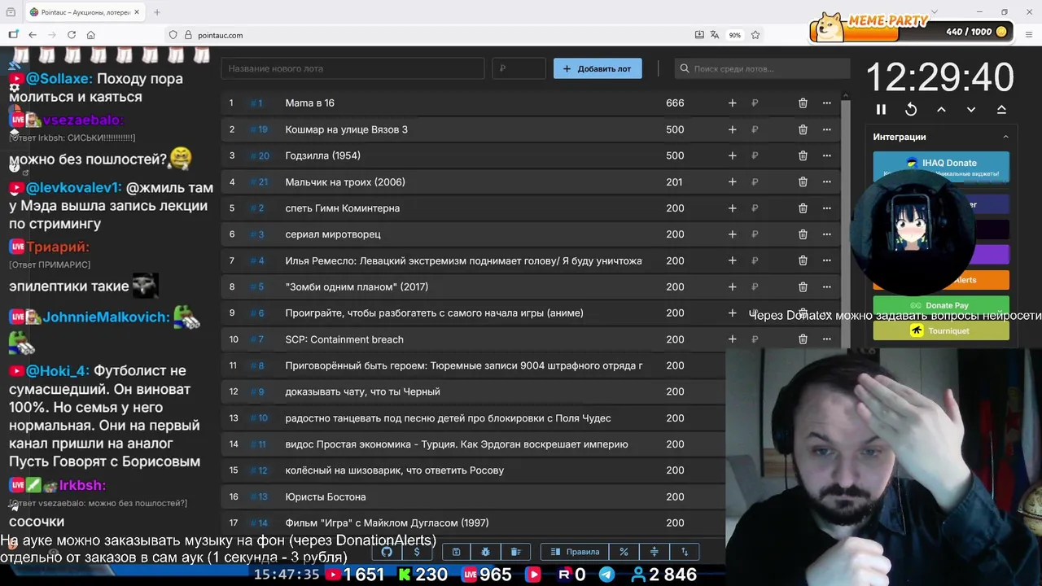
Task: Open more options for Илья Ремесло lot
Action: pos(826,260)
